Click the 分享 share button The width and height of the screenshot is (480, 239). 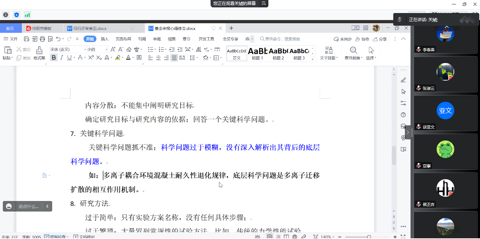point(380,39)
